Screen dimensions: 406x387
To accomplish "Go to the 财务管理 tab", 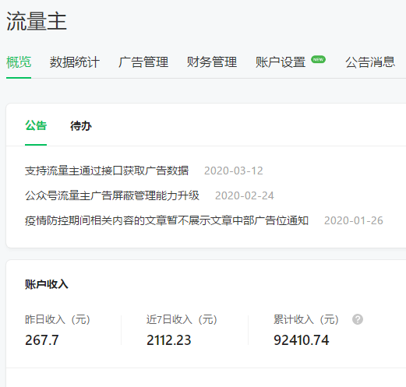I will [x=212, y=62].
